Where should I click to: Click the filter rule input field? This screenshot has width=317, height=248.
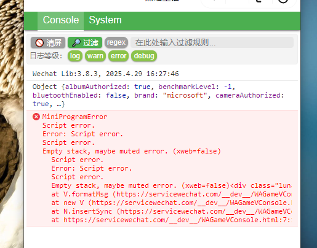coord(212,42)
